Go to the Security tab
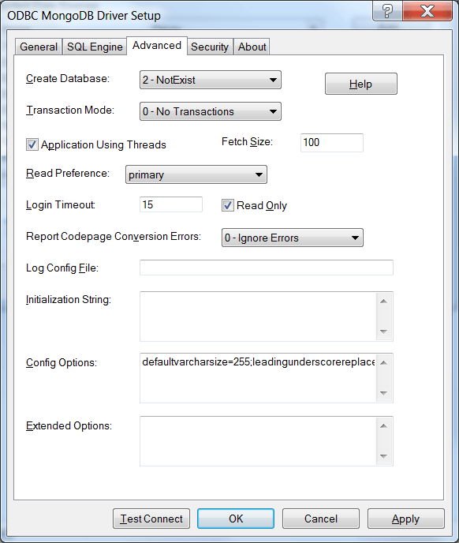The width and height of the screenshot is (459, 543). tap(210, 47)
